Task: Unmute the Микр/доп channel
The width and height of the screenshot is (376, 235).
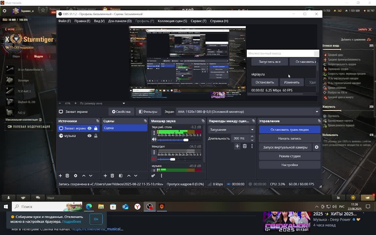Action: click(154, 159)
